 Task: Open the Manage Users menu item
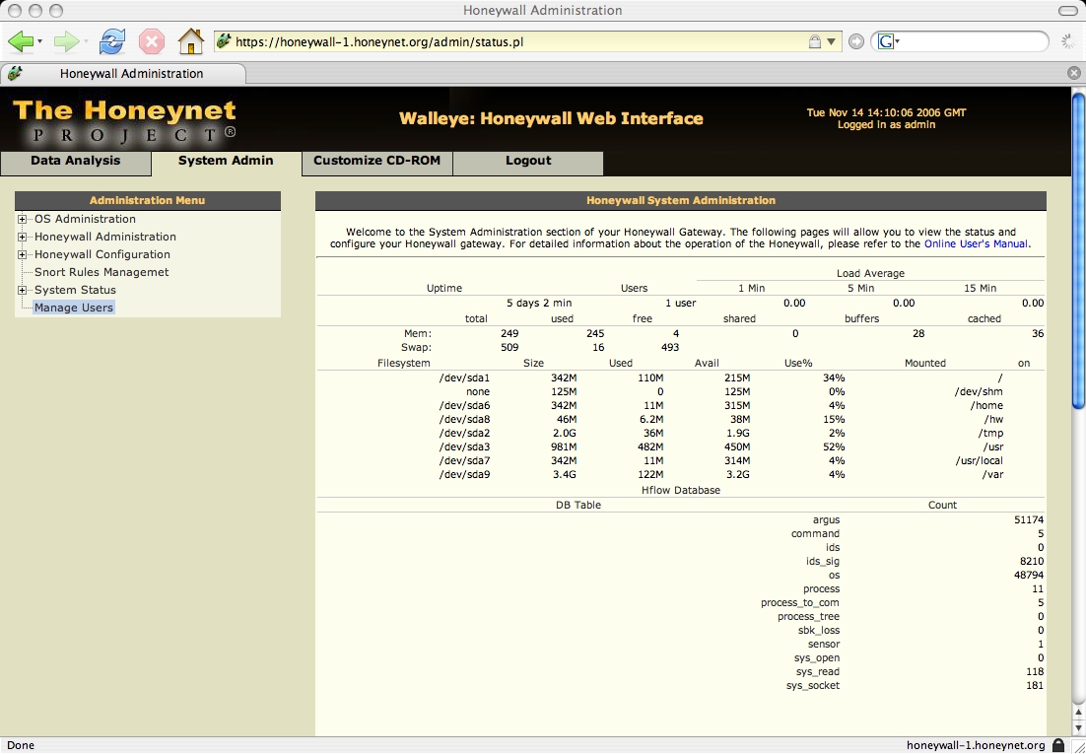(x=74, y=308)
